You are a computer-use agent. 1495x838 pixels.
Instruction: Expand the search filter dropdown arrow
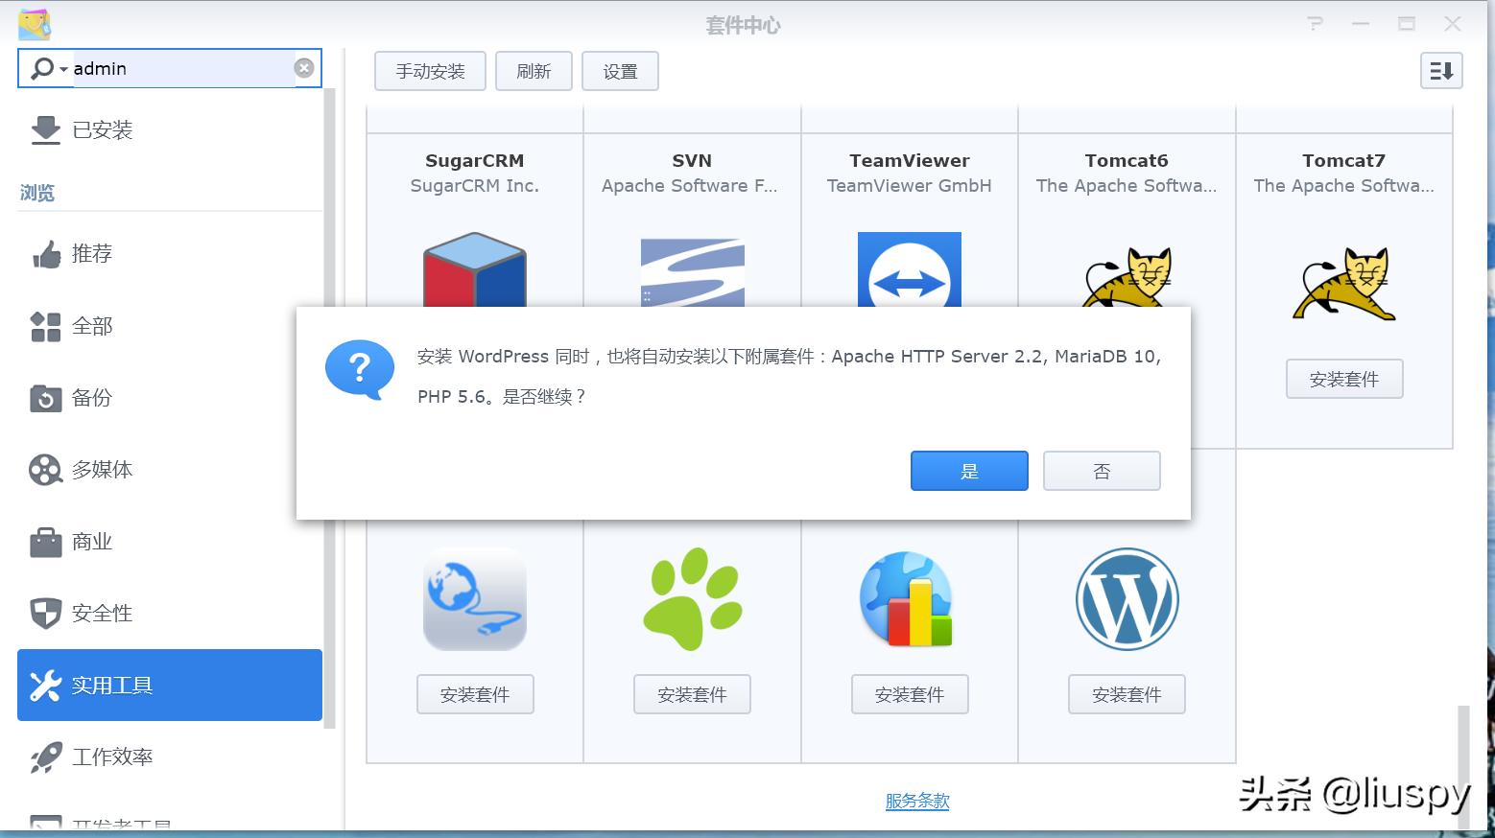63,69
